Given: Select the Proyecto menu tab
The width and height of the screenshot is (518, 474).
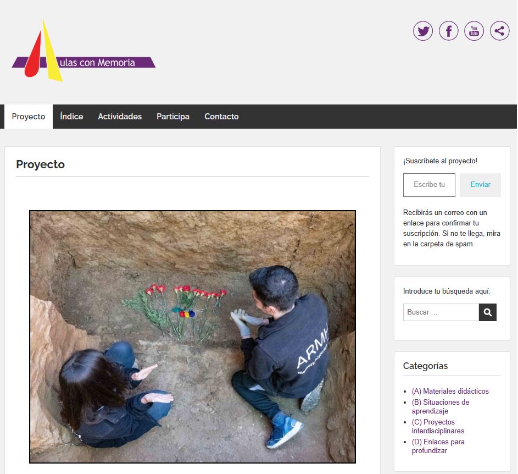Looking at the screenshot, I should point(29,117).
